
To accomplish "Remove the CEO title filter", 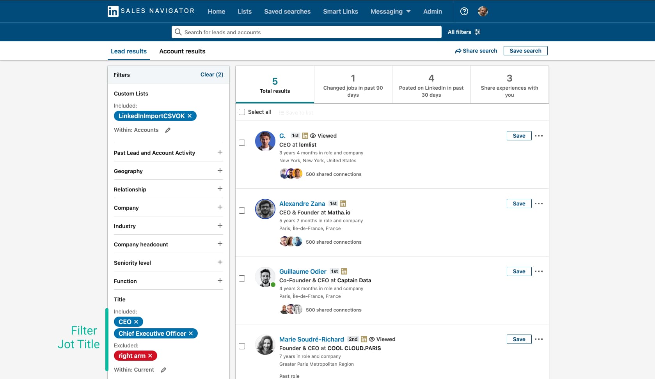I will click(136, 322).
